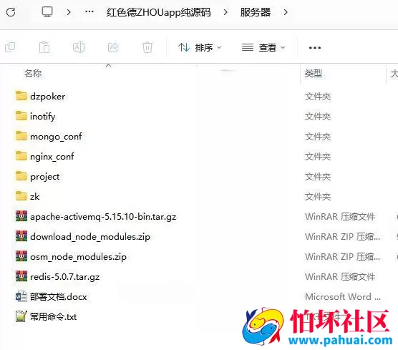Click the This PC monitor icon
398x350 pixels.
tap(47, 12)
